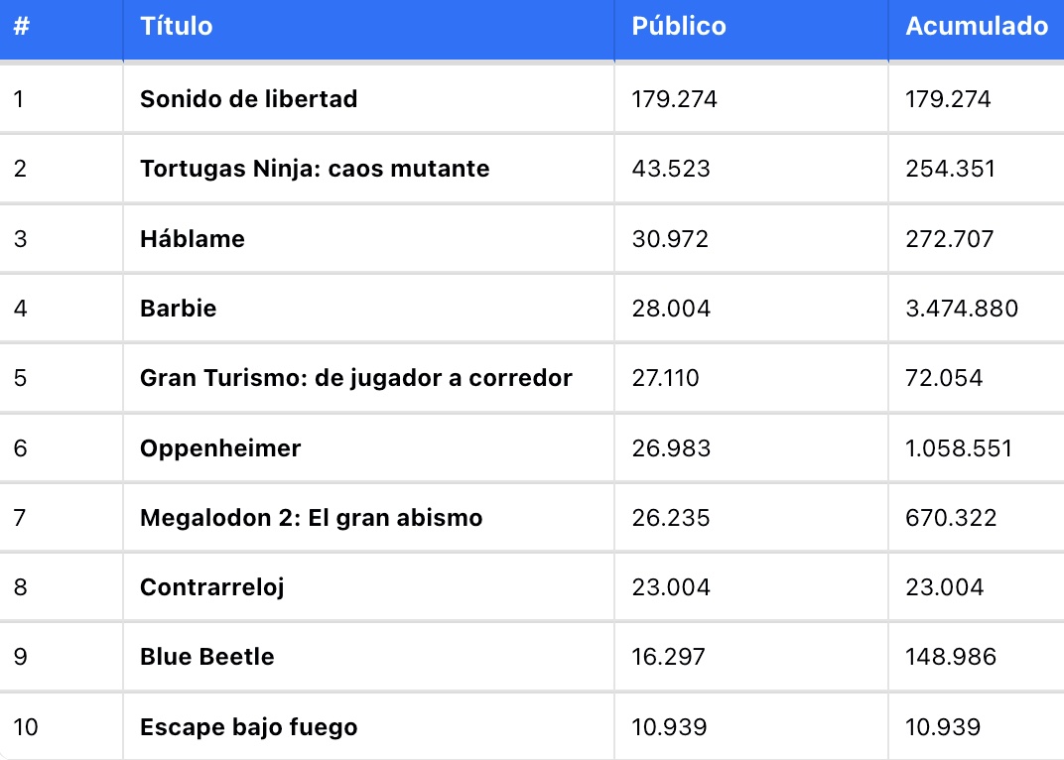The height and width of the screenshot is (760, 1064).
Task: Select the 179.274 value in Público column
Action: click(x=674, y=99)
